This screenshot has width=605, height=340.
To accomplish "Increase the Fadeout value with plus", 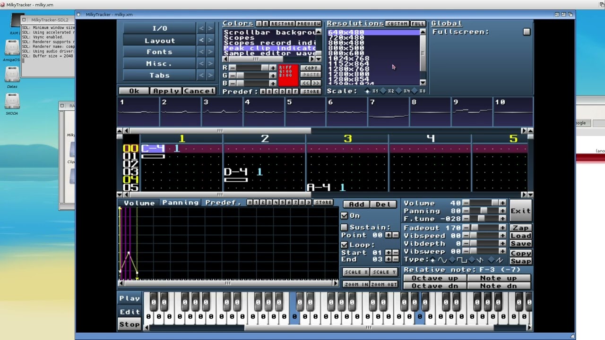I will pos(502,228).
